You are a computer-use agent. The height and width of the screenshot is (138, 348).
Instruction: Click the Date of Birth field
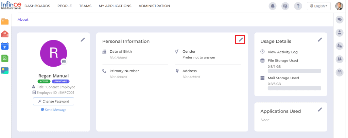coord(135,55)
